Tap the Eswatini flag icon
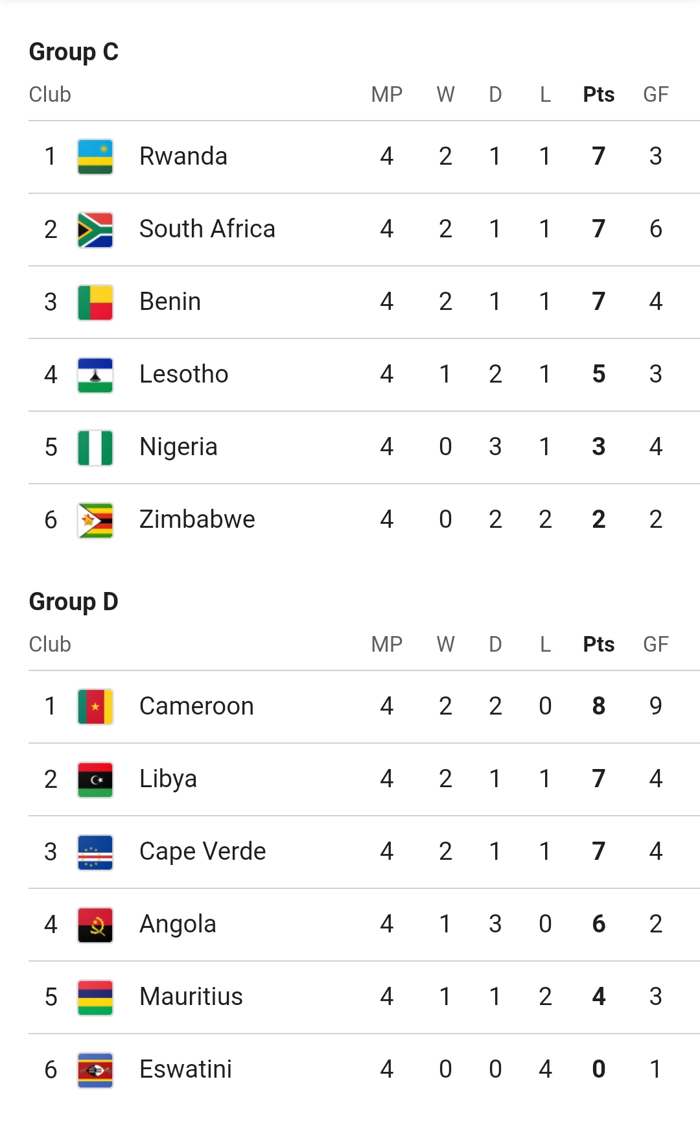700x1125 pixels. (95, 1070)
